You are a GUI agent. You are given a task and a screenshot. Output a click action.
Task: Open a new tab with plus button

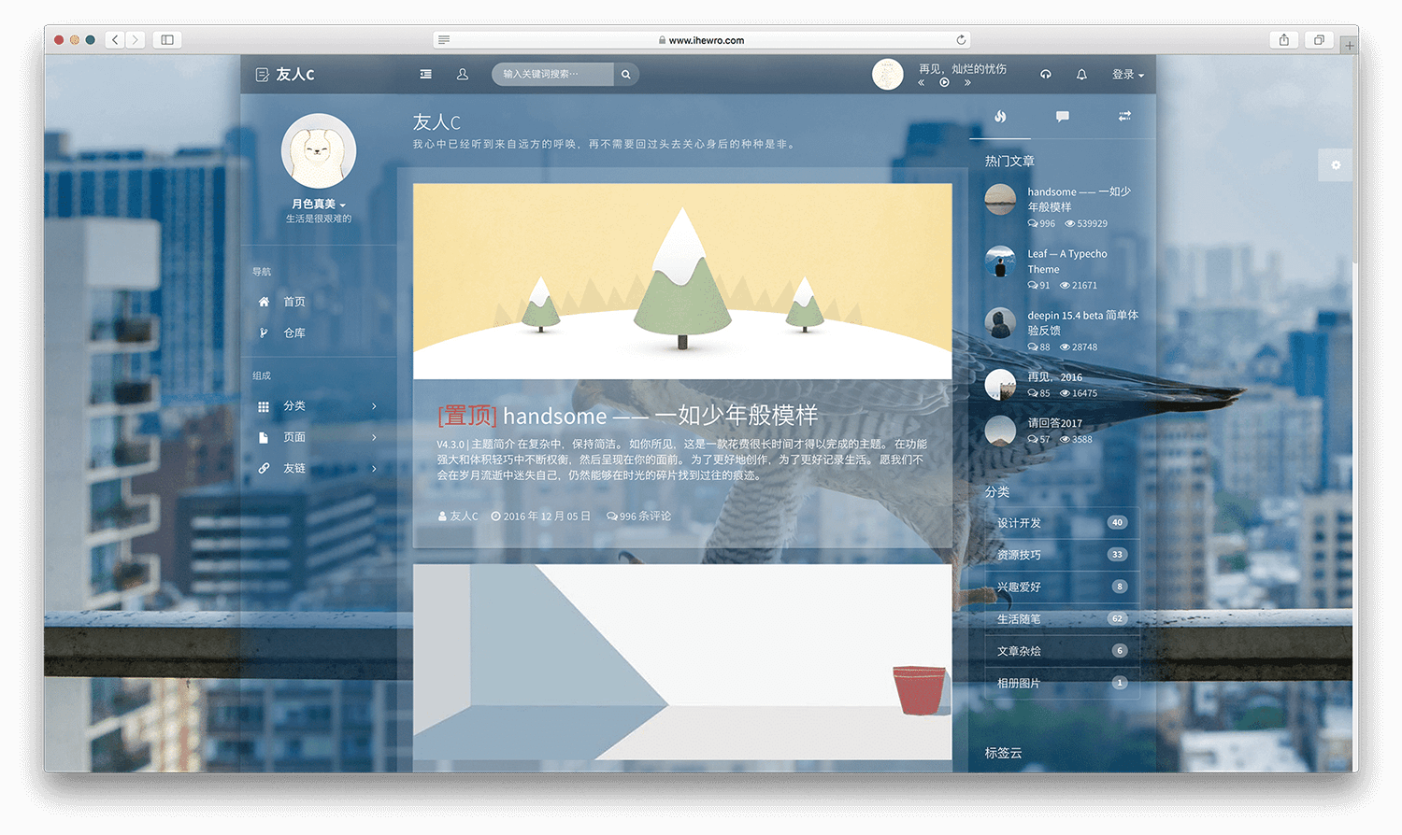pyautogui.click(x=1350, y=45)
